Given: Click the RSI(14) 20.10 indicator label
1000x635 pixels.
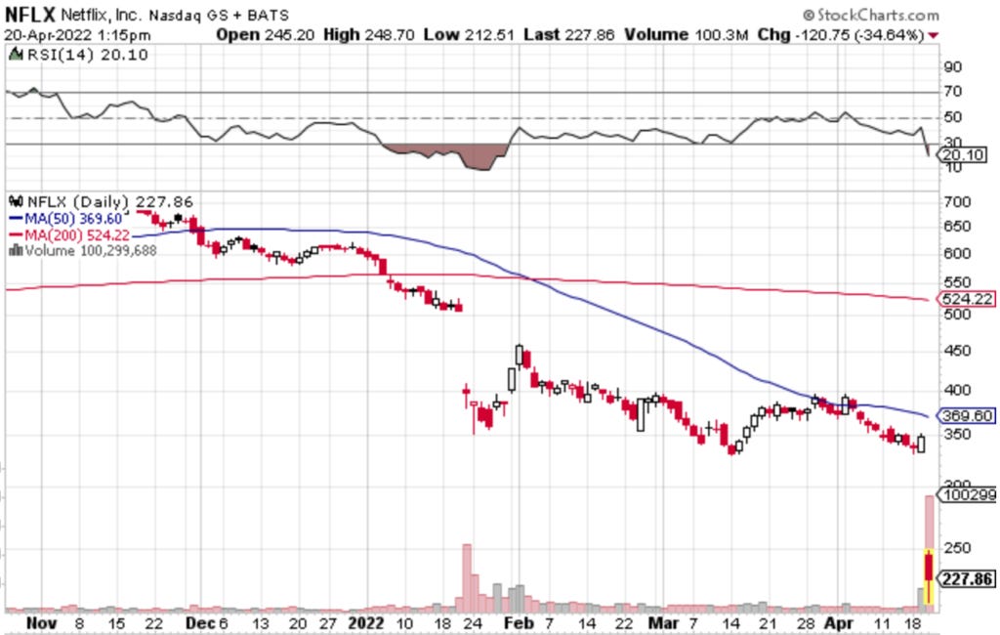Looking at the screenshot, I should 87,55.
